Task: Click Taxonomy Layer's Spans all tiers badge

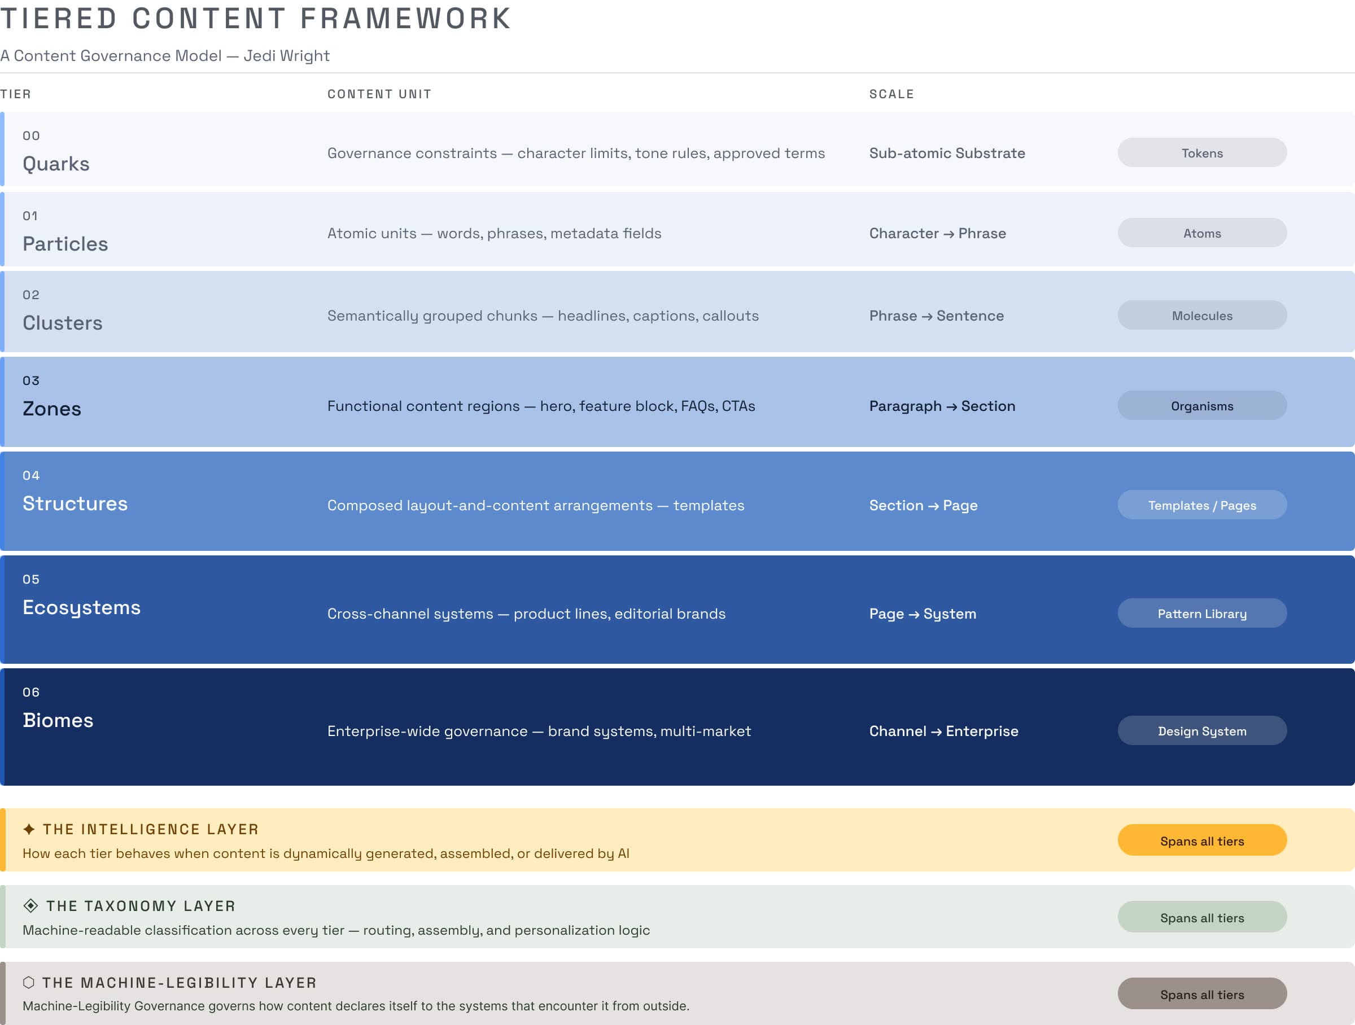Action: point(1202,917)
